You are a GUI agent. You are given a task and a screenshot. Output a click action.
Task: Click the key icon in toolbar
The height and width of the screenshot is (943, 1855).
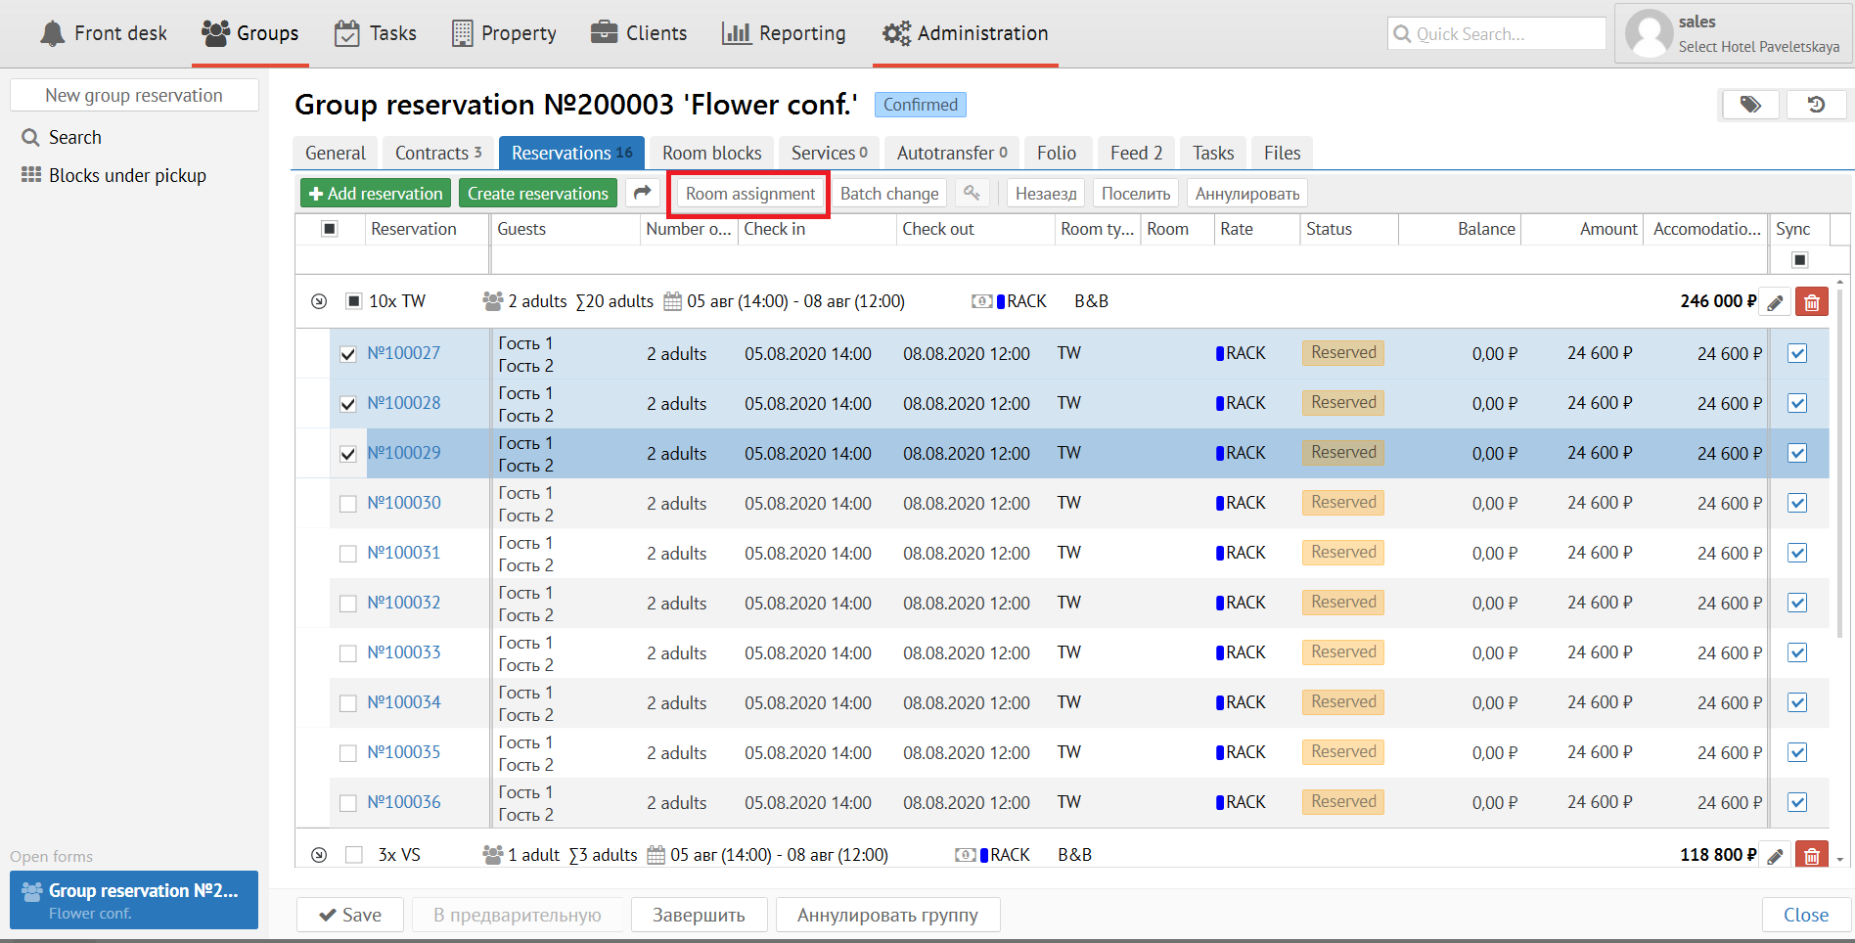click(972, 194)
